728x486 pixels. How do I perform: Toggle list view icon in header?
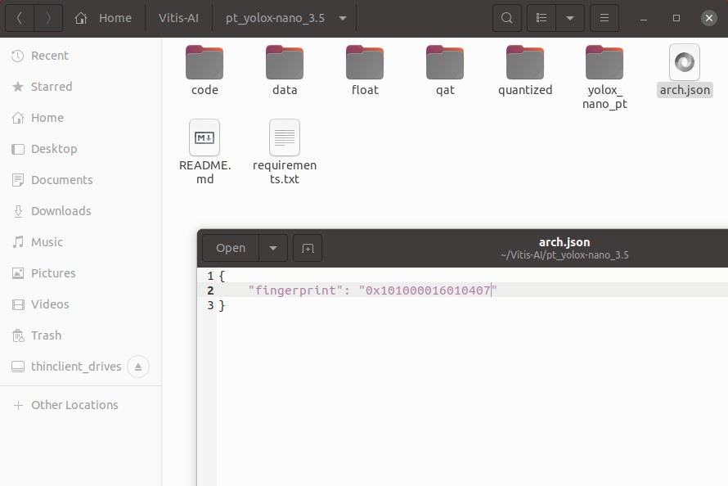point(542,18)
